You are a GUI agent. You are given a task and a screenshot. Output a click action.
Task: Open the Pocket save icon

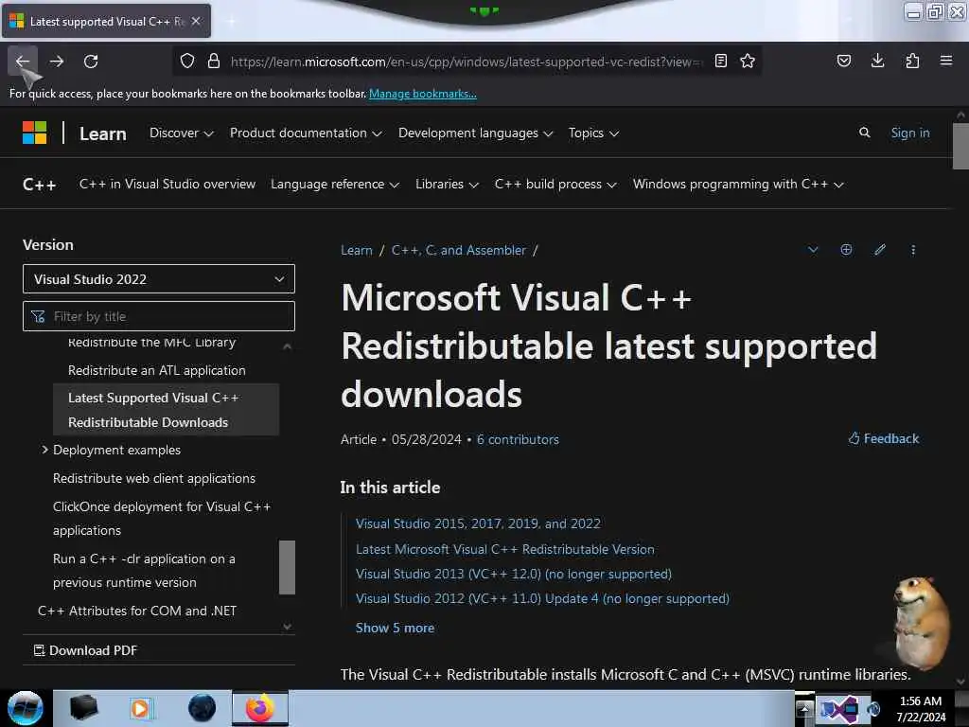tap(844, 61)
